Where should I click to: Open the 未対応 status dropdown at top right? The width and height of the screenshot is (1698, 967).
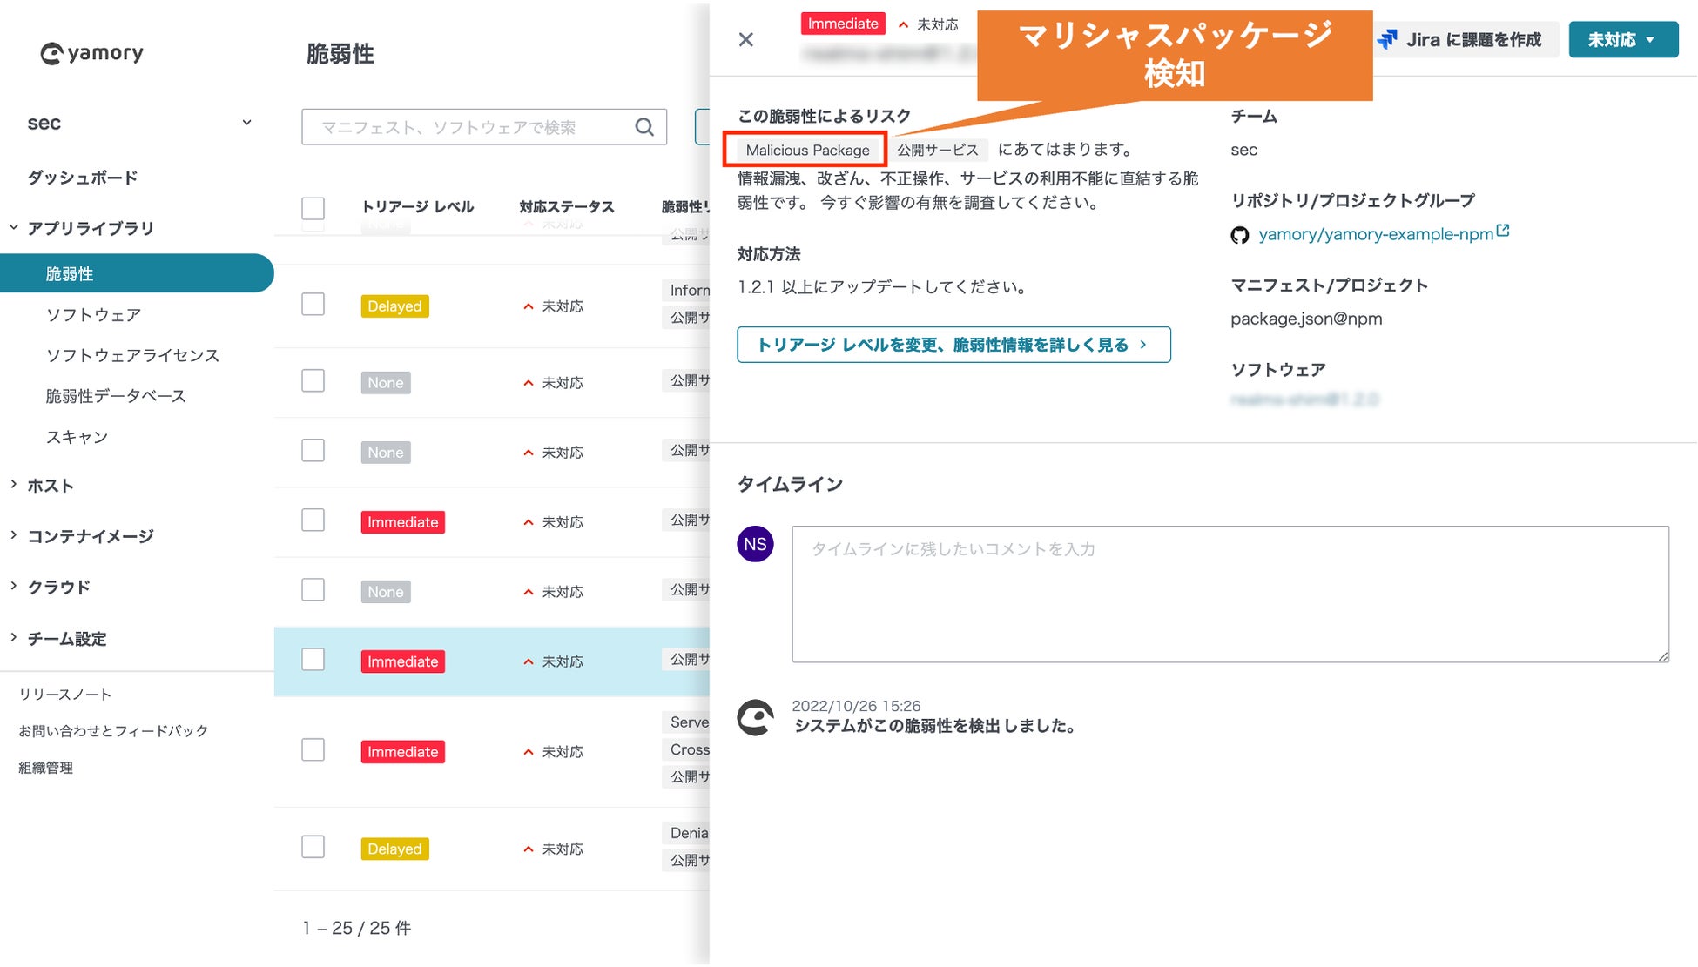[1623, 39]
